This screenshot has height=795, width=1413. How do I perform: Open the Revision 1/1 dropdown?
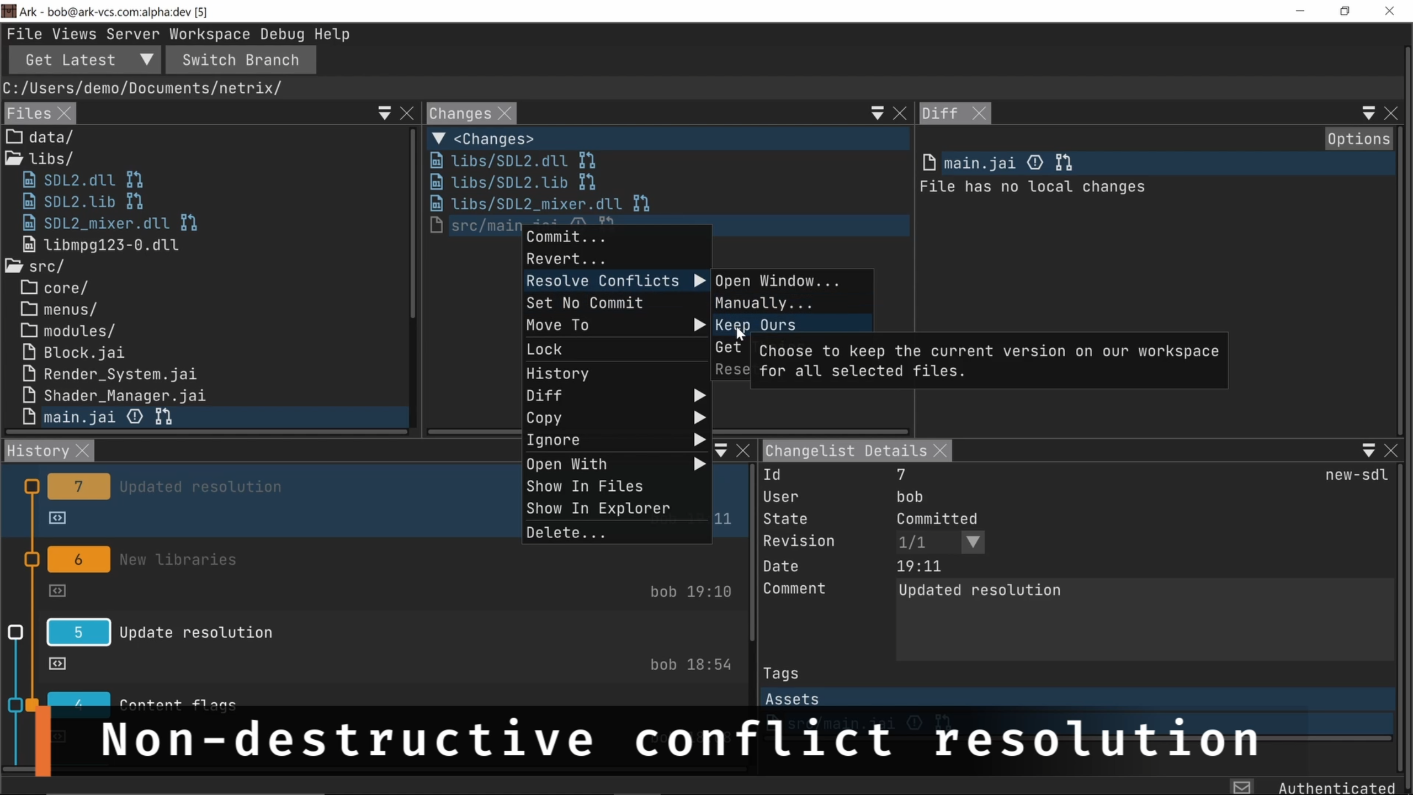(x=973, y=542)
